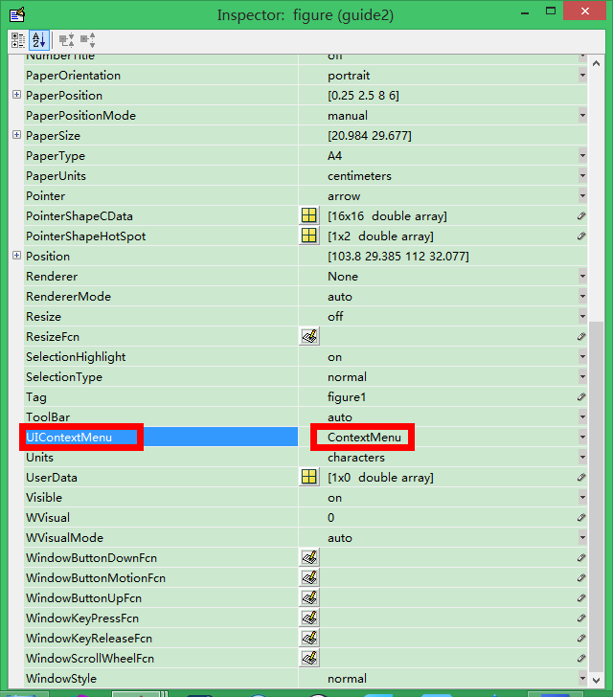This screenshot has height=697, width=613.
Task: Click pencil edit icon for PointerShapeCData
Action: pos(581,216)
